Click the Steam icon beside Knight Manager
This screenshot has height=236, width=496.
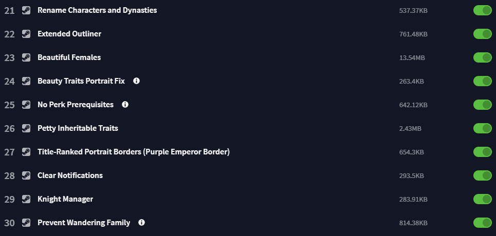pos(26,199)
